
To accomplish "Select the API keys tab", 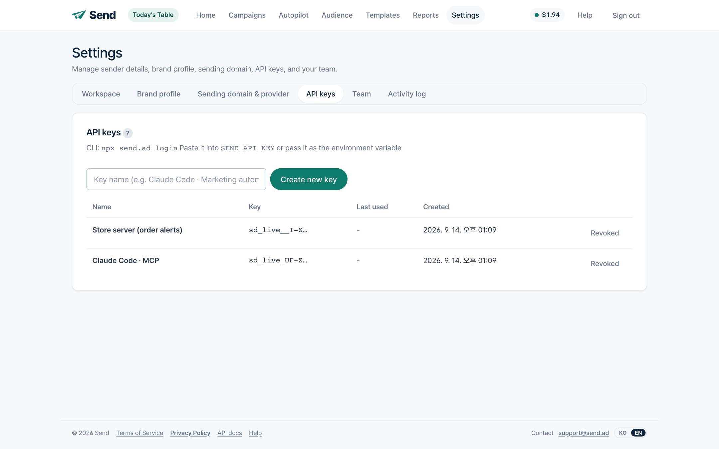I will point(321,94).
